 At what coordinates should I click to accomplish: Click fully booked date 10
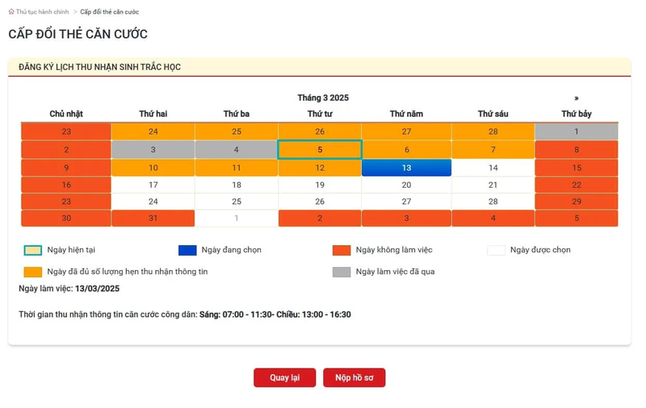153,168
